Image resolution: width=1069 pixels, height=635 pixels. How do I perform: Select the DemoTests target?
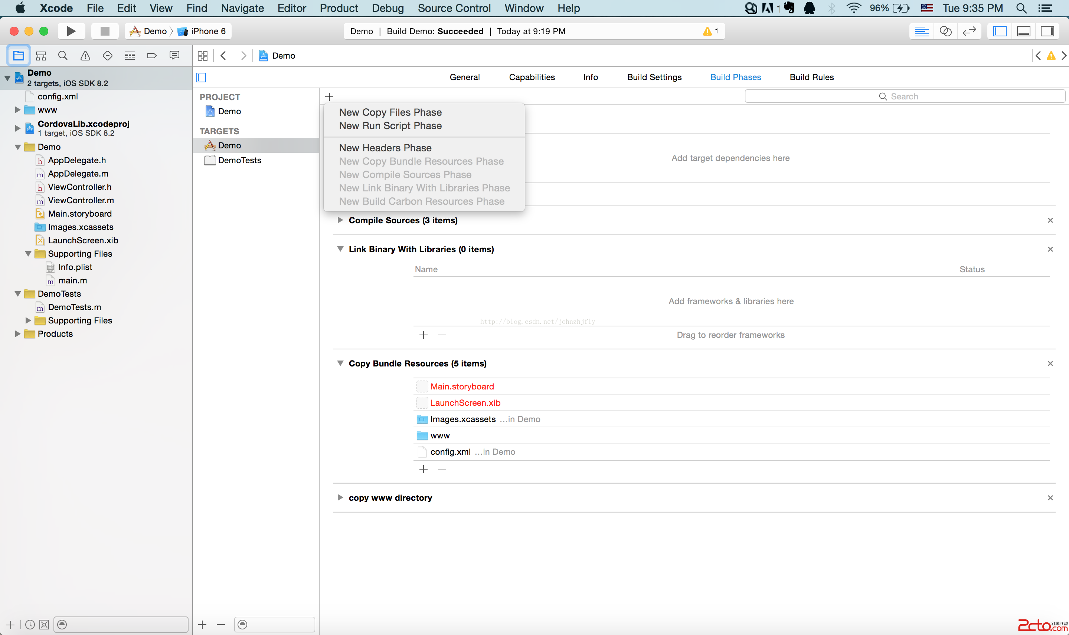pos(239,160)
